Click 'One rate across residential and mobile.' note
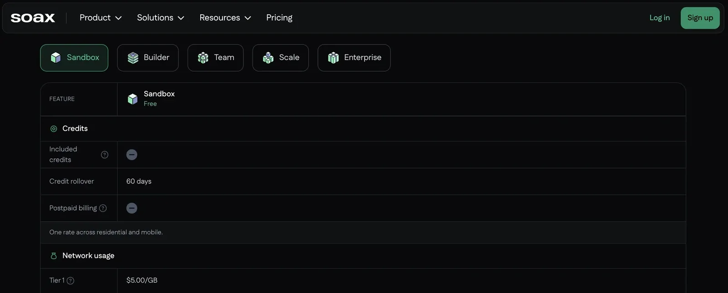 [106, 232]
